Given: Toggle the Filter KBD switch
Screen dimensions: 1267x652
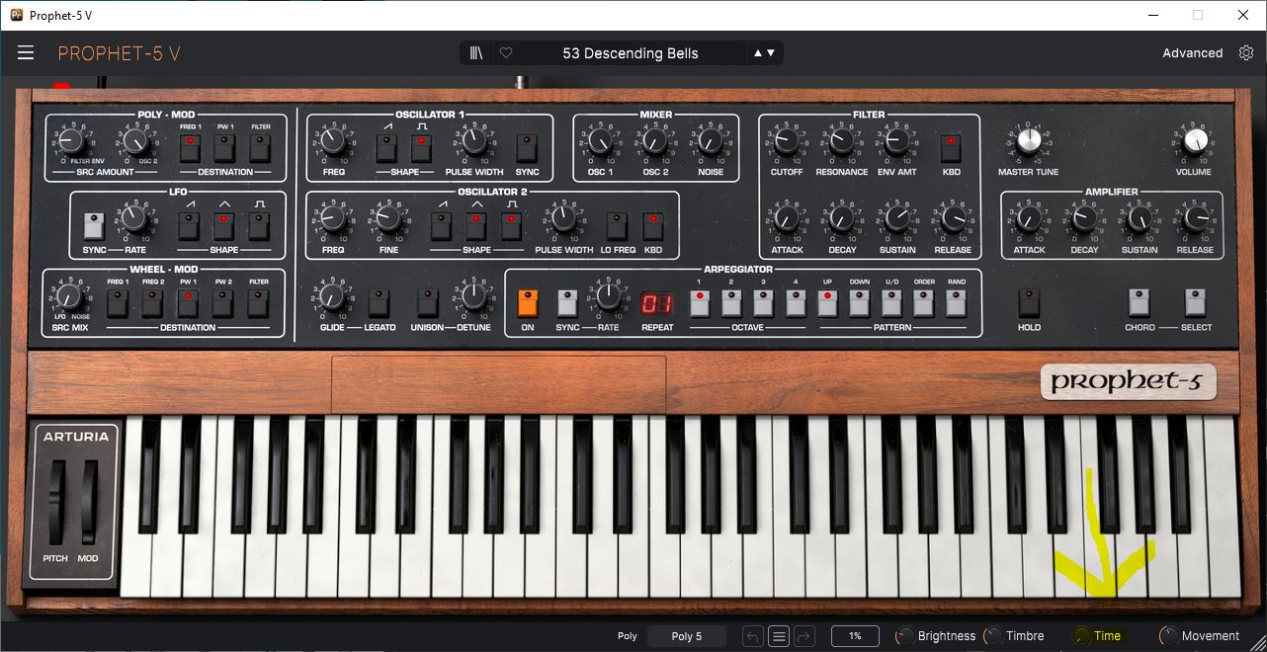Looking at the screenshot, I should [950, 148].
